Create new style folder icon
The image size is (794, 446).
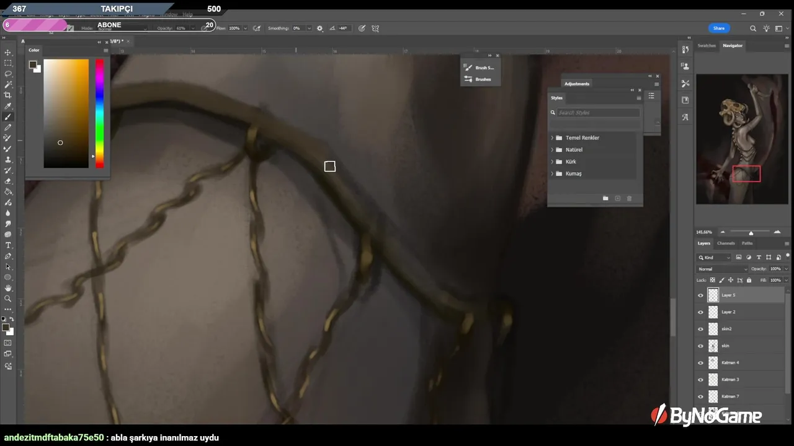point(605,198)
